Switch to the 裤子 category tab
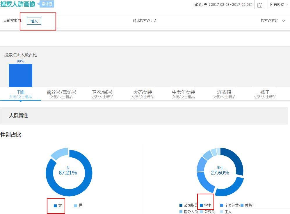Viewport: 290px width, 214px height. 265,94
